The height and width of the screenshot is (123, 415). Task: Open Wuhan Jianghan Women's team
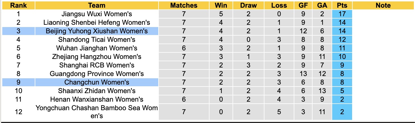coord(97,48)
